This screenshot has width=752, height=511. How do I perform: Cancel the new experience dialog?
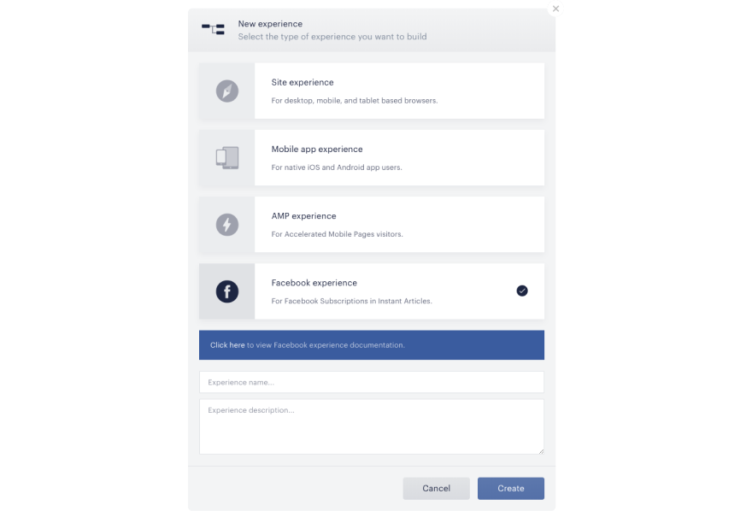[x=436, y=489]
